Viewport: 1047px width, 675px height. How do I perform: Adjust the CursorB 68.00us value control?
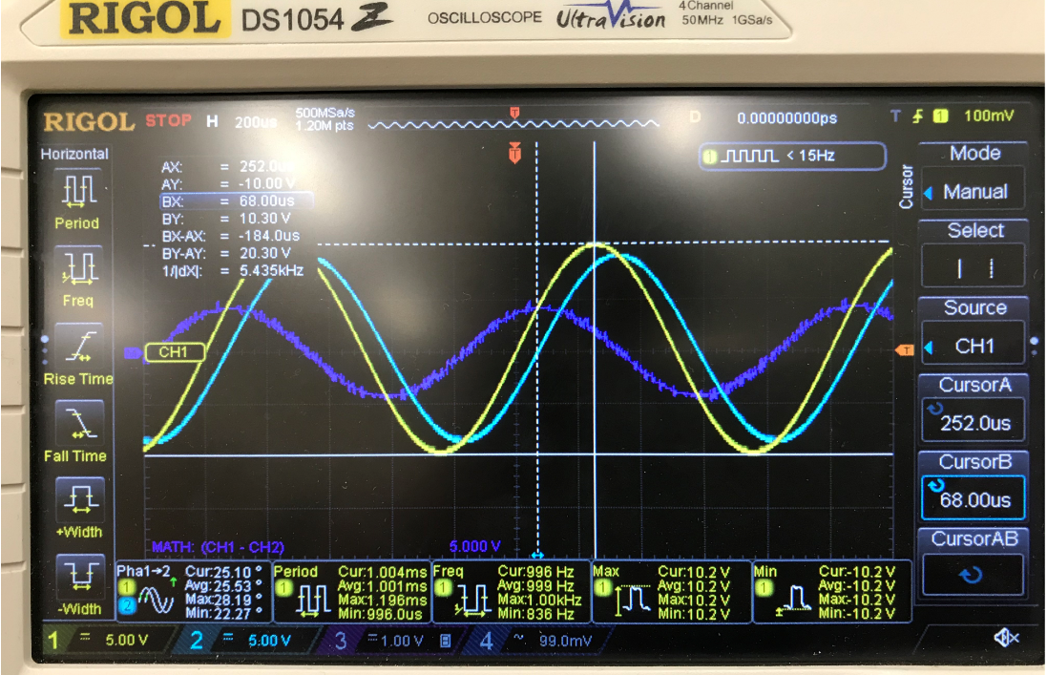[x=974, y=496]
